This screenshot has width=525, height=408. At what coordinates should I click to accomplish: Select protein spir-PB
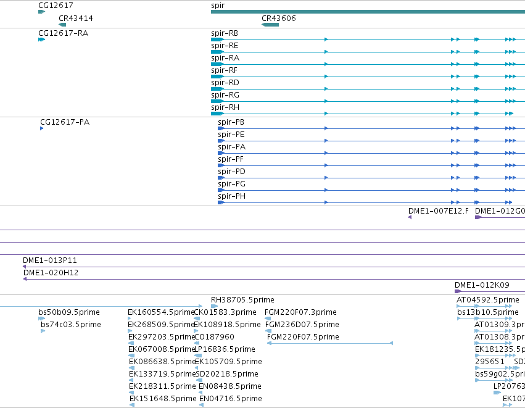tap(231, 122)
